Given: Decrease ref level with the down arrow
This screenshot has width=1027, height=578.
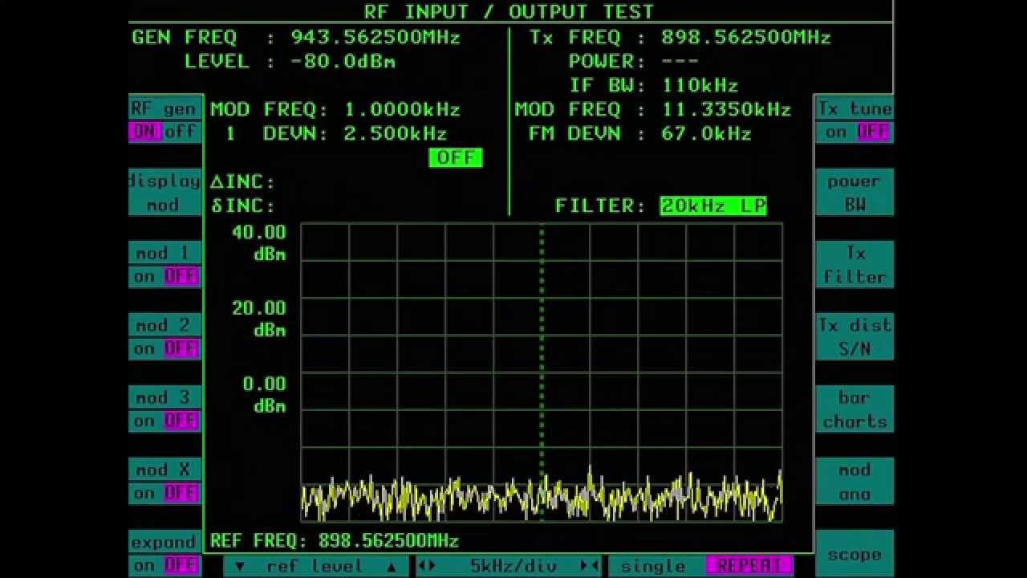Looking at the screenshot, I should [x=239, y=566].
